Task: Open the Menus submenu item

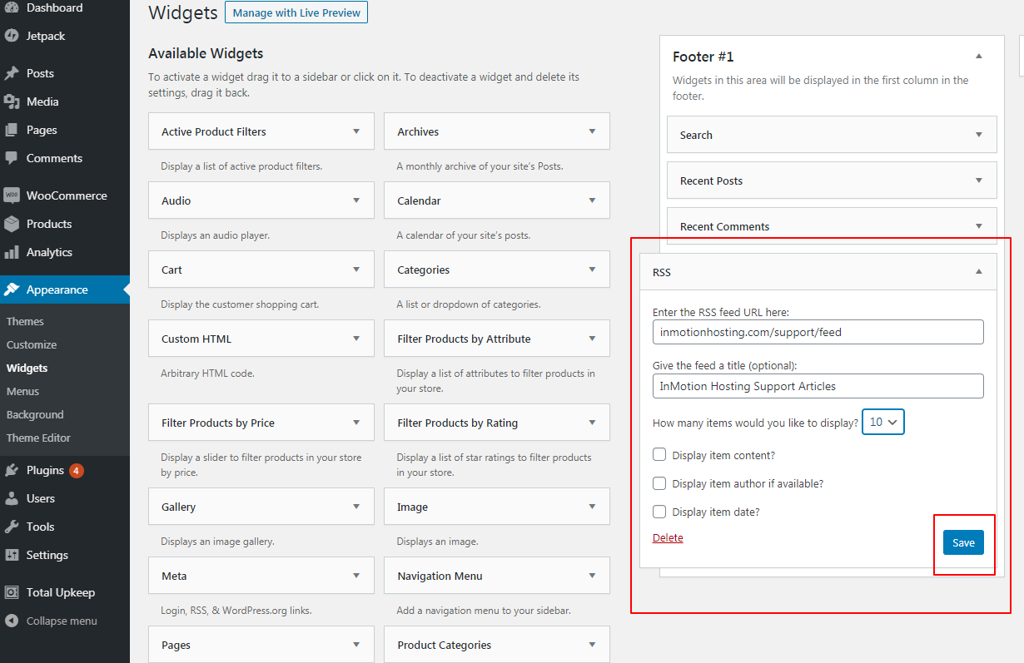Action: 22,391
